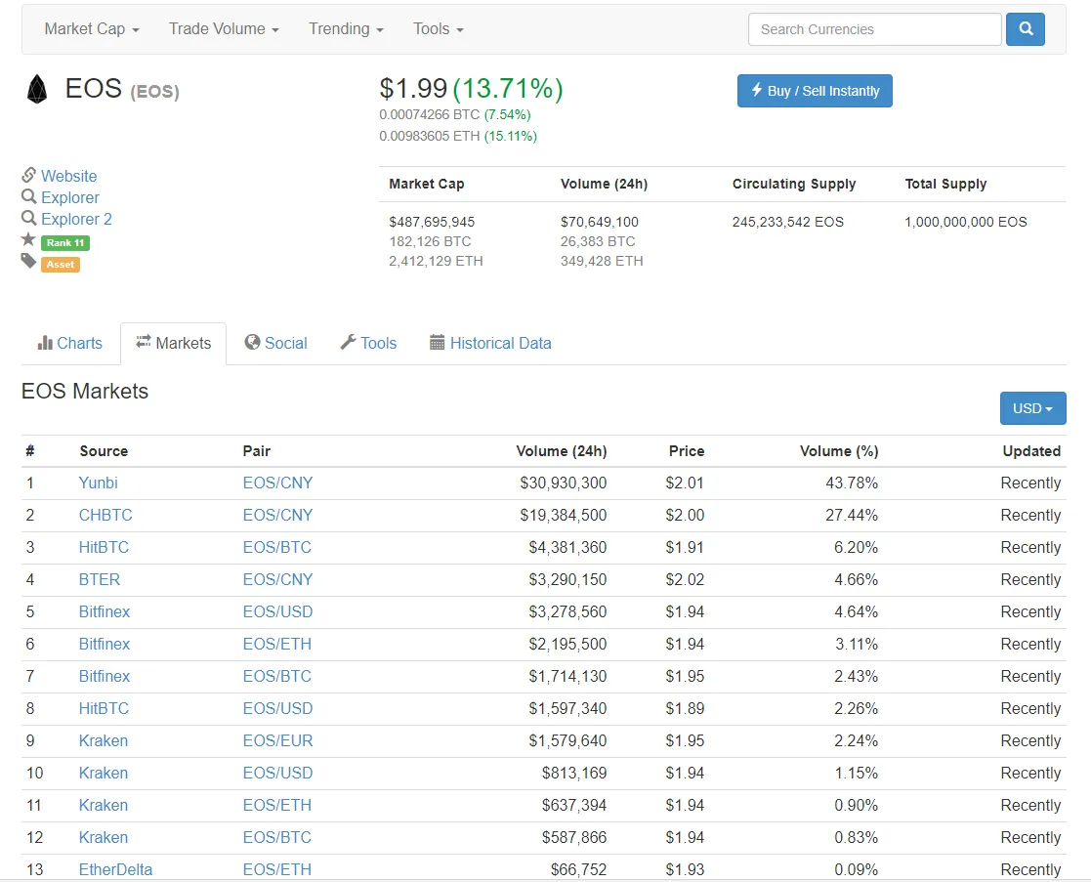Click the Price column header
The height and width of the screenshot is (882, 1091).
pos(687,450)
